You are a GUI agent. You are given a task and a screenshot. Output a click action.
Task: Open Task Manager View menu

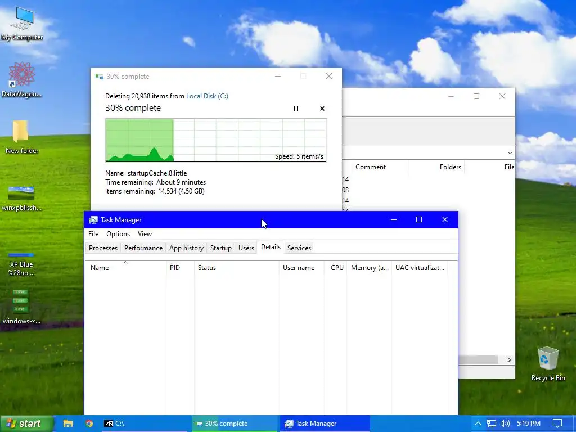(145, 233)
